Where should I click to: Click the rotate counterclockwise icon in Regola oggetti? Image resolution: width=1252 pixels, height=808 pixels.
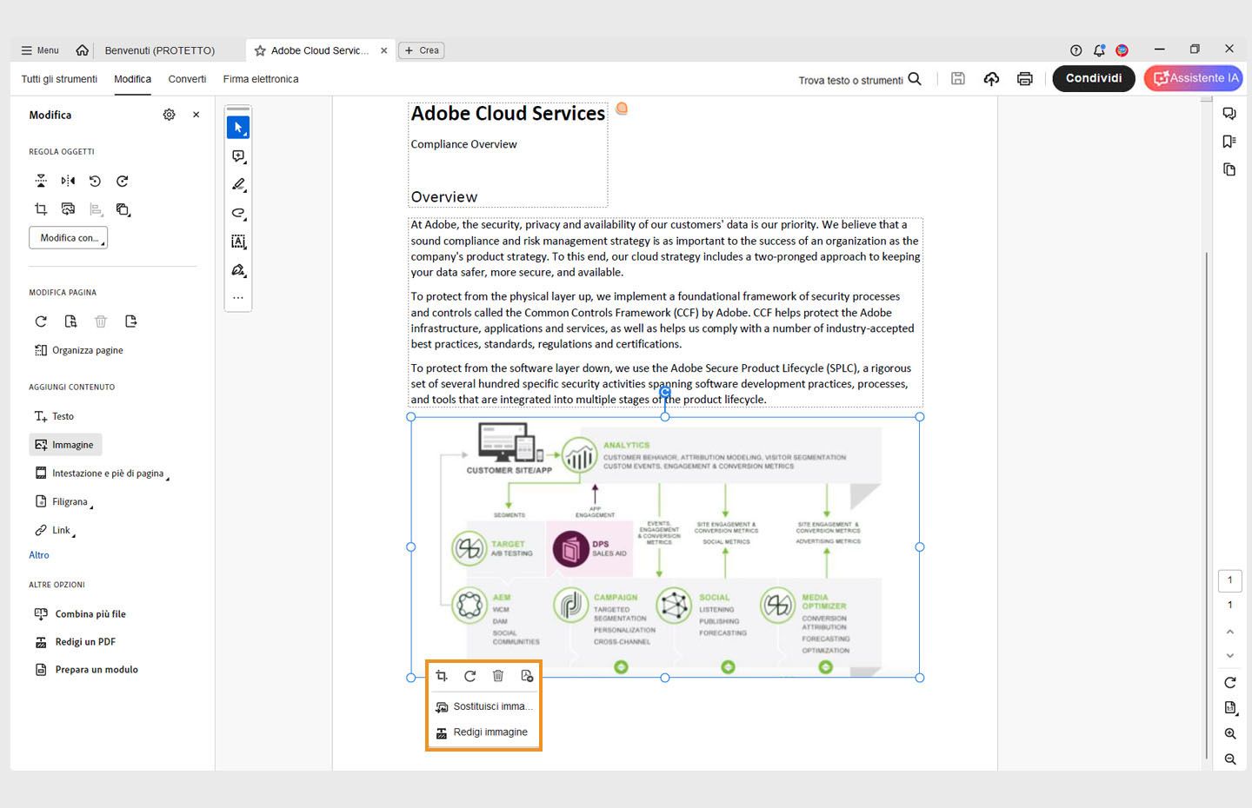95,181
